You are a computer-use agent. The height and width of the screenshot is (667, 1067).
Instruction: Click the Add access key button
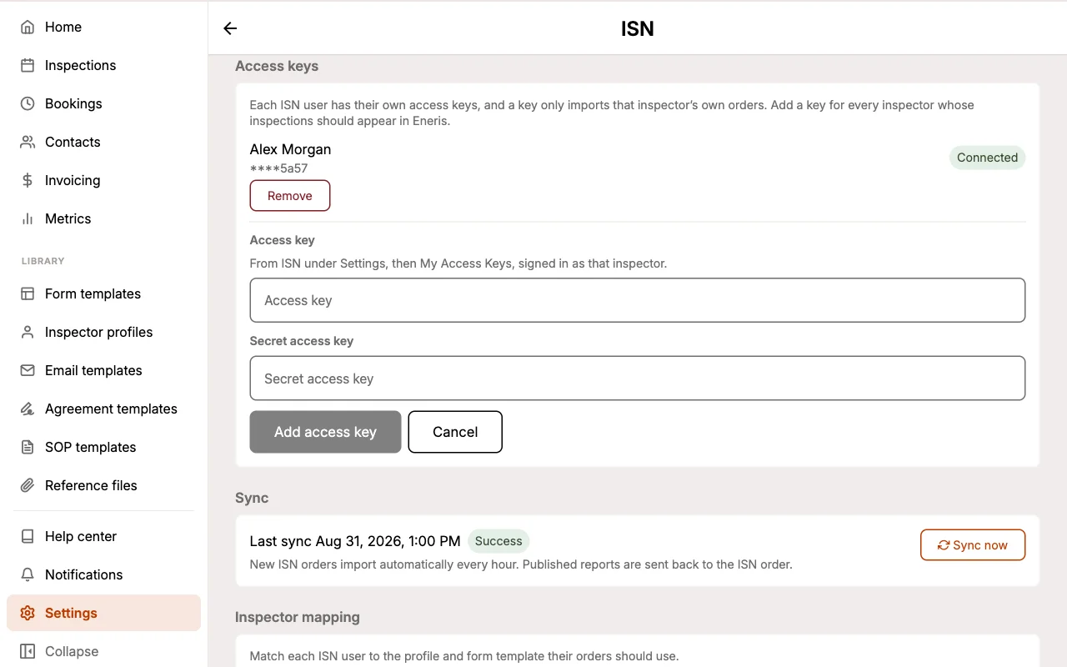(x=325, y=432)
